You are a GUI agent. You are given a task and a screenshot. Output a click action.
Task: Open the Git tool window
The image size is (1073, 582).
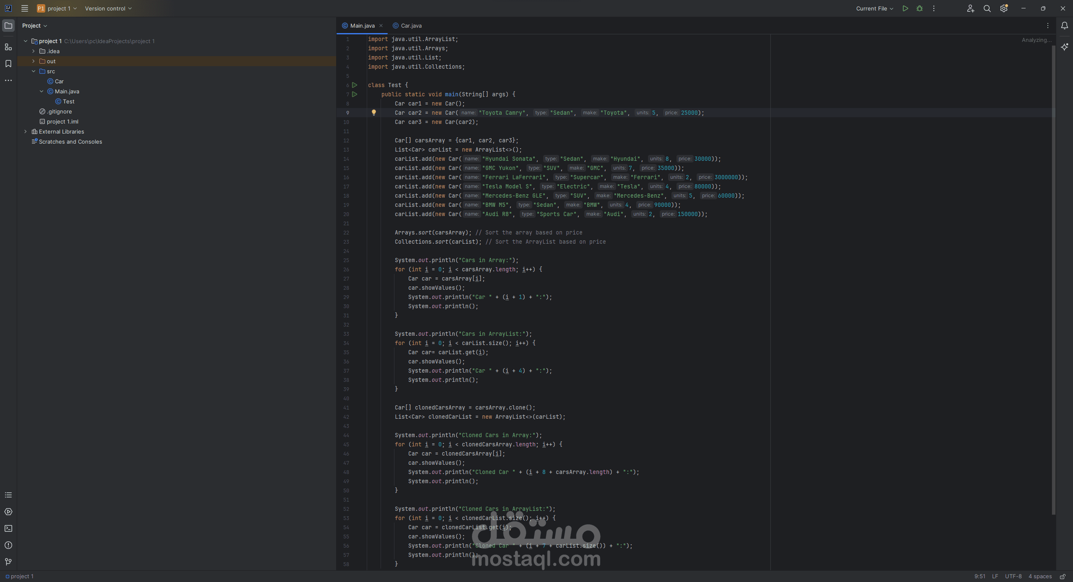pyautogui.click(x=8, y=562)
